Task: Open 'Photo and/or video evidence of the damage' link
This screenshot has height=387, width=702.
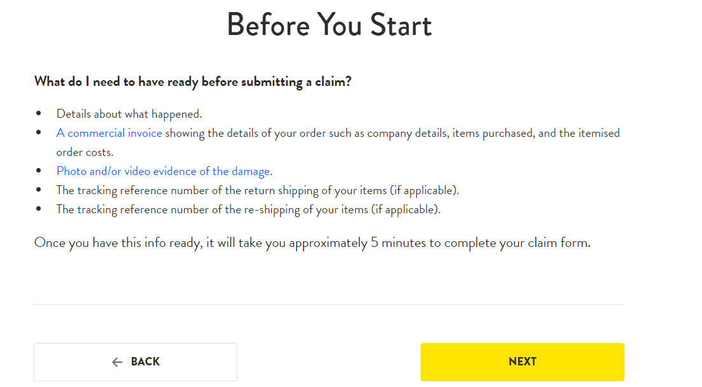Action: click(163, 171)
